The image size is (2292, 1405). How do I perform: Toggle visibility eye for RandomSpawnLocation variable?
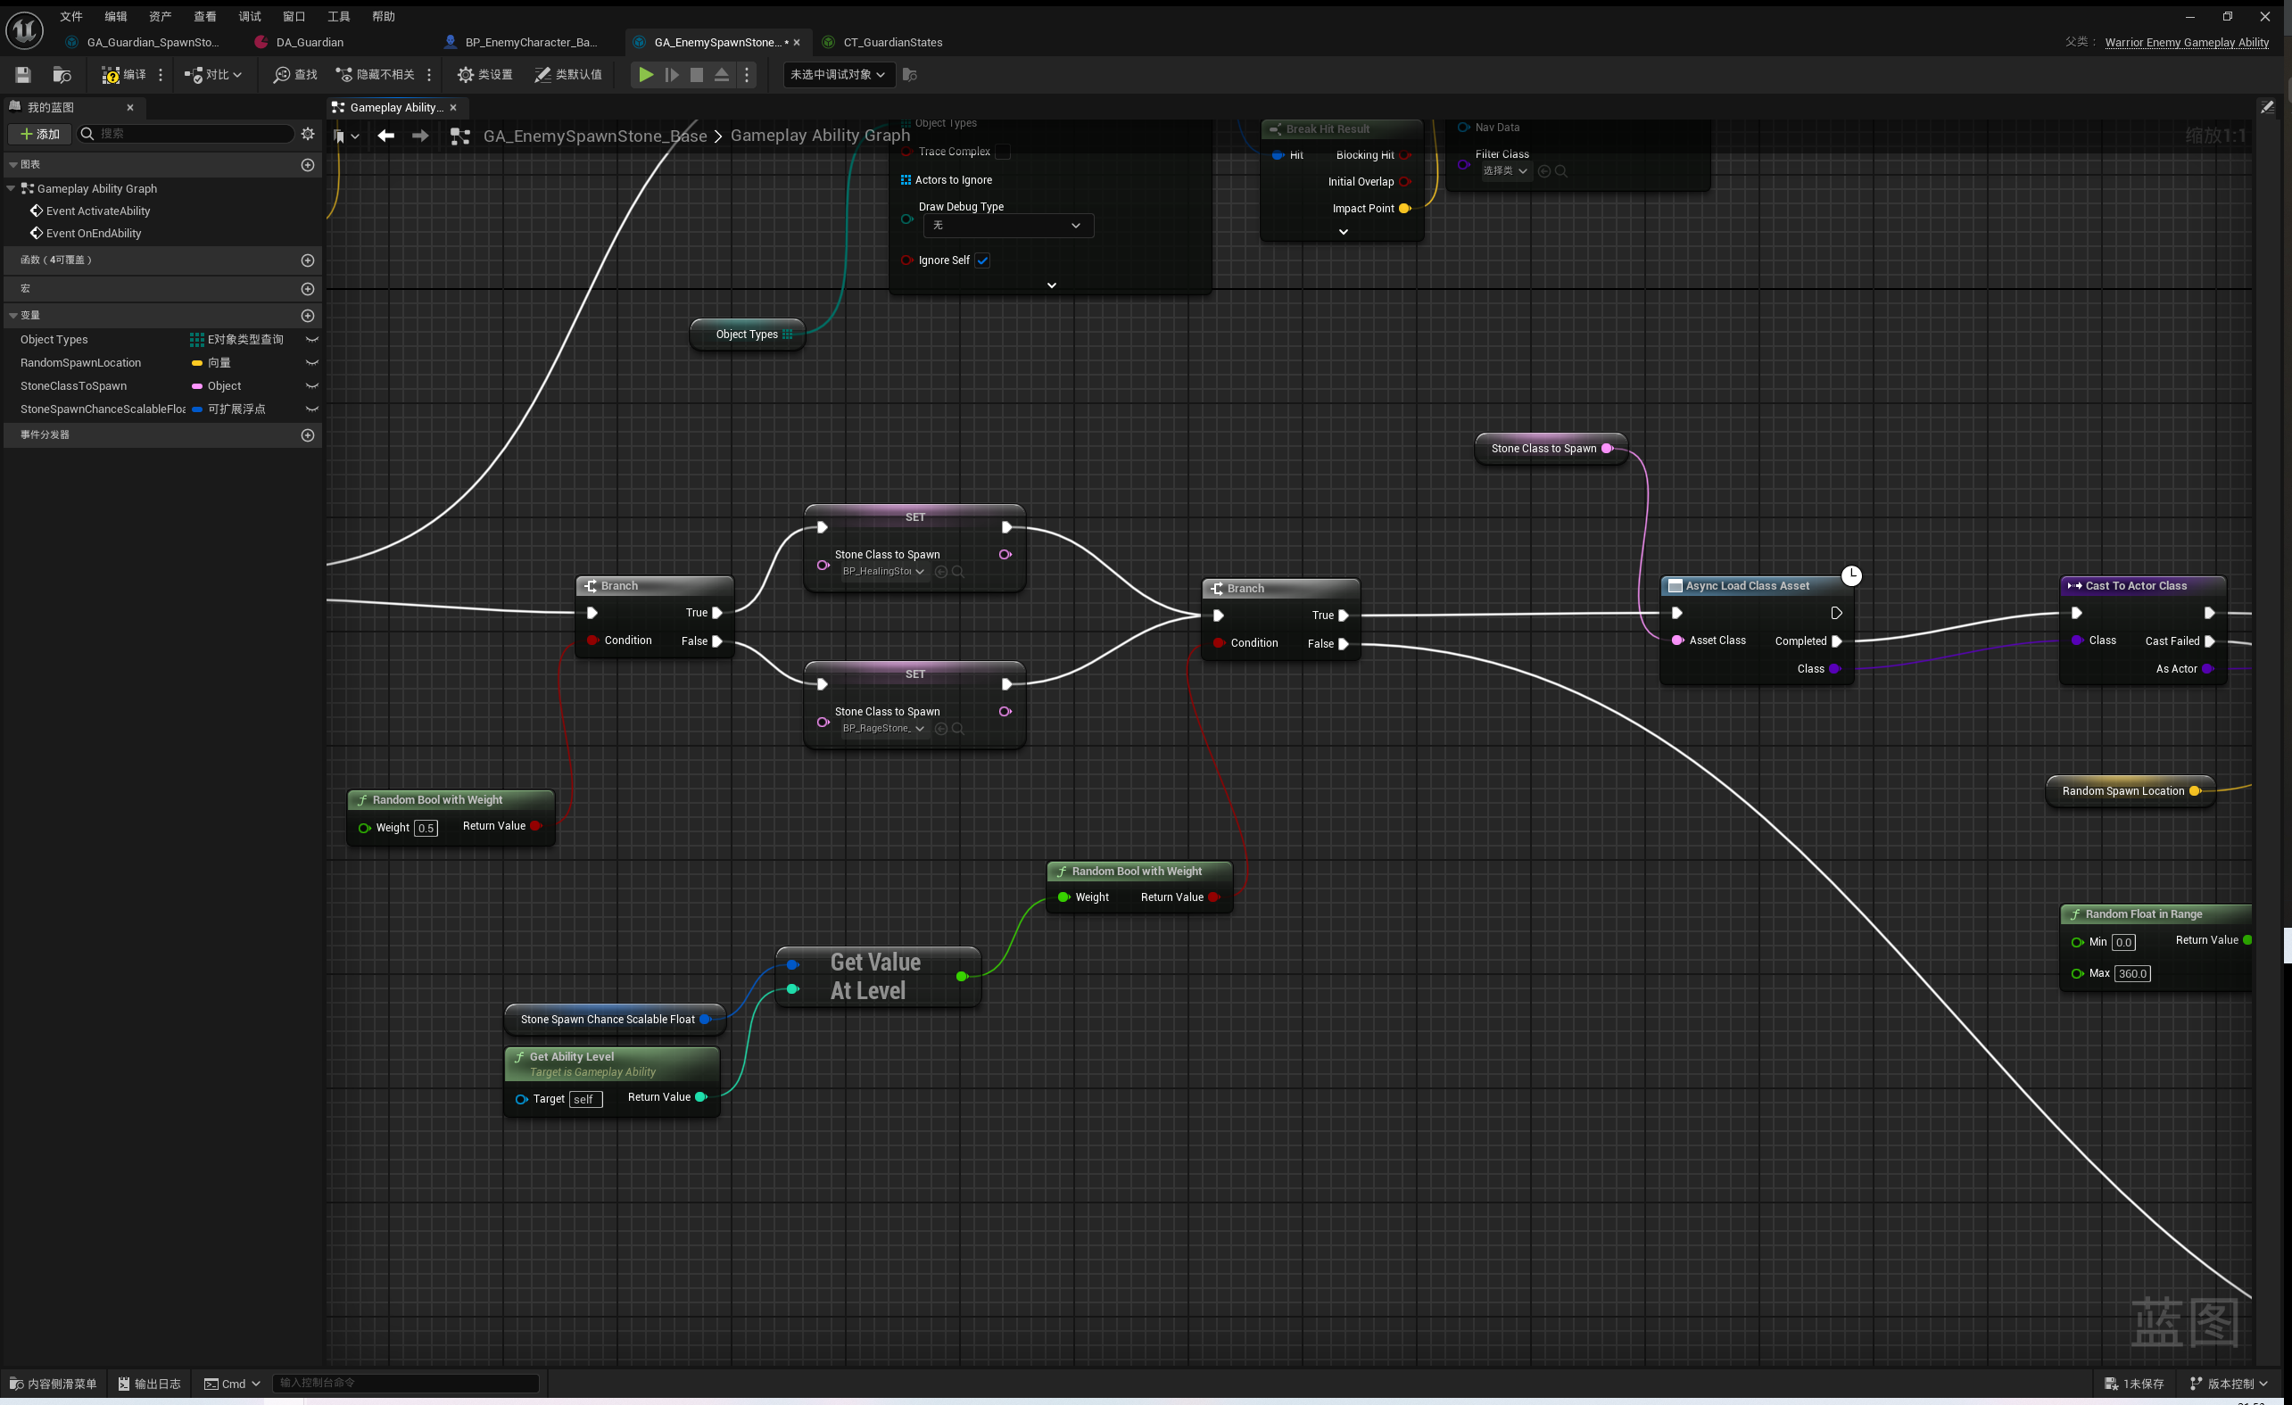point(311,363)
